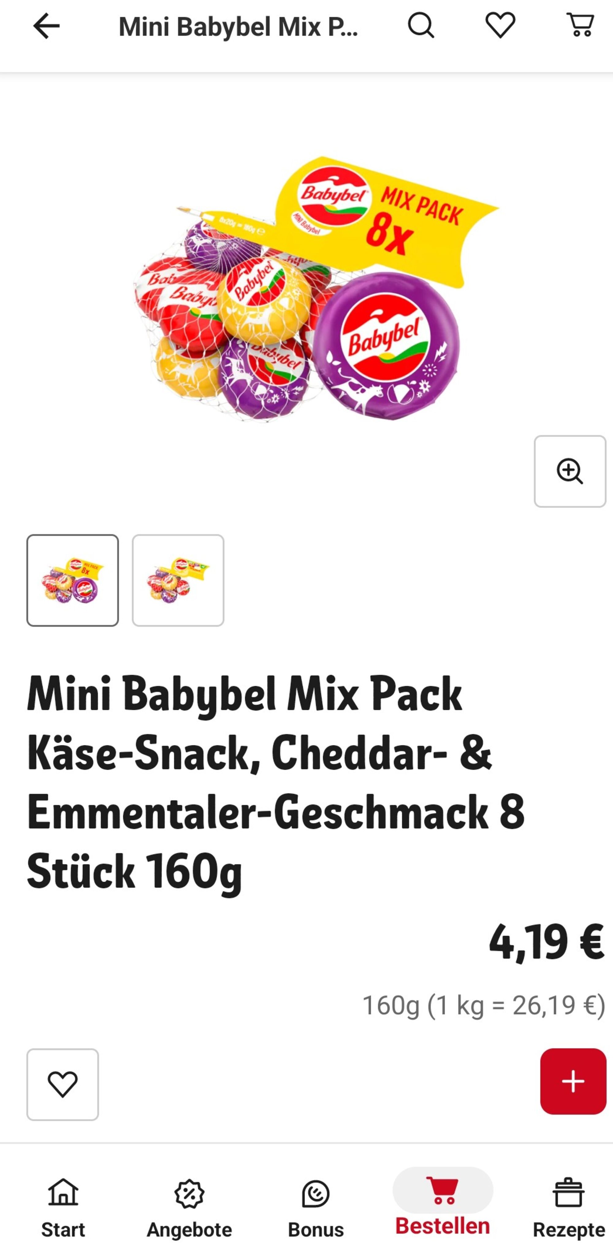This screenshot has height=1243, width=613.
Task: Tap the product name heading text
Action: 276,782
